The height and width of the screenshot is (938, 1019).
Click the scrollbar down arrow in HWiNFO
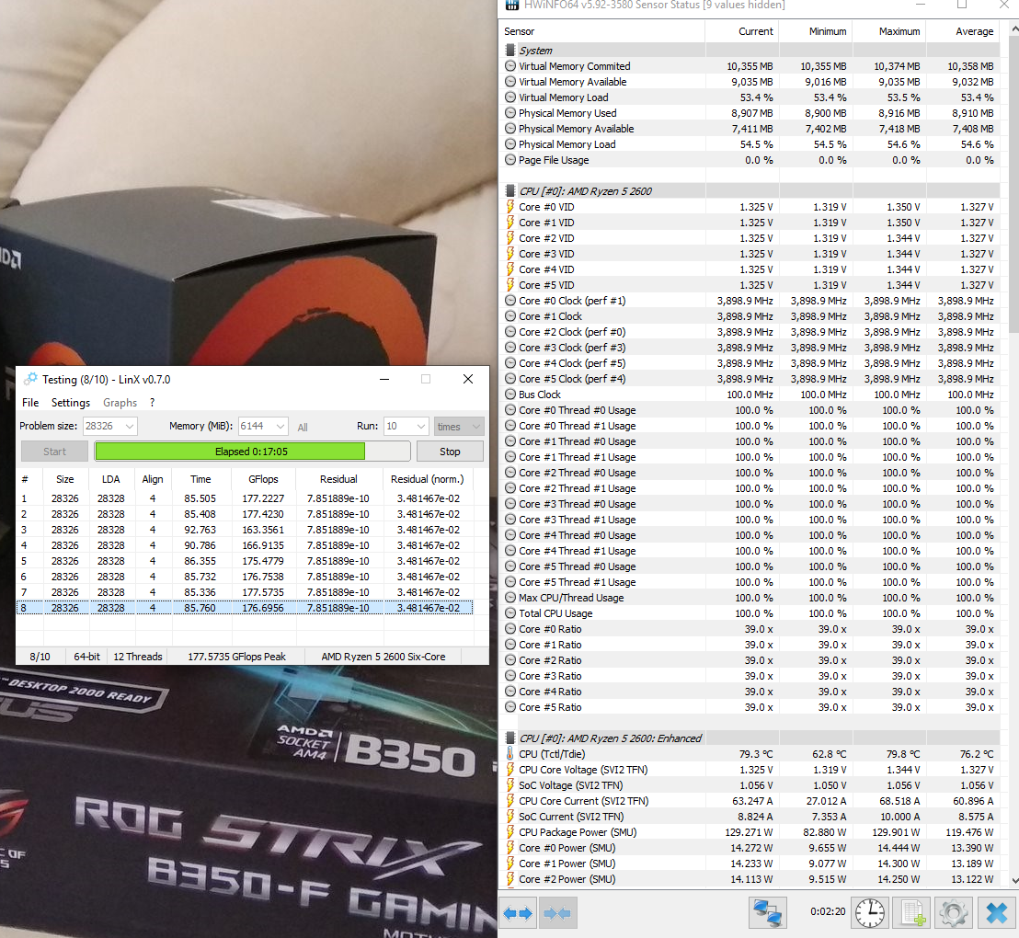pos(1013,881)
